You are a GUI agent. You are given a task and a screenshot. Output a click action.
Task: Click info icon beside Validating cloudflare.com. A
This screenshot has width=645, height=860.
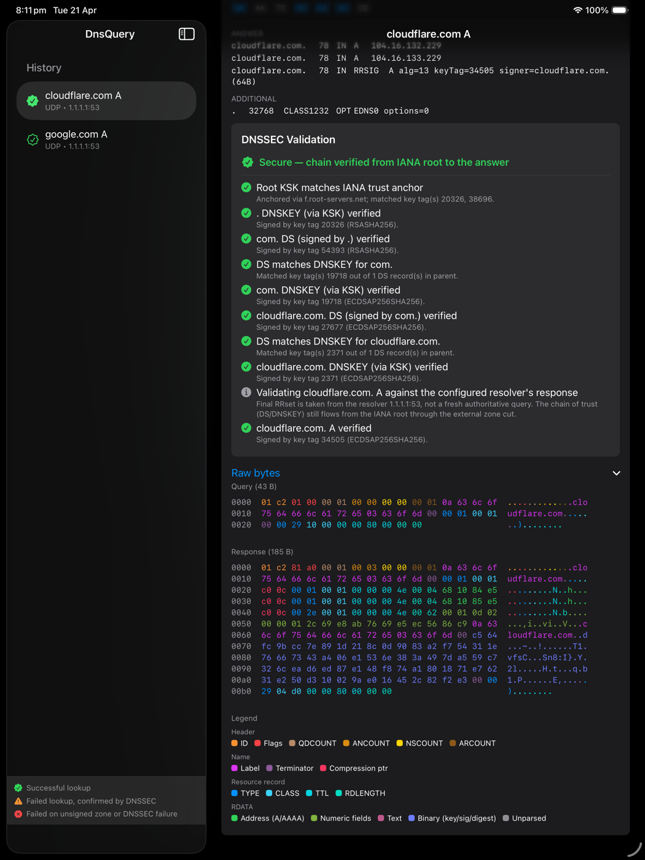point(246,392)
